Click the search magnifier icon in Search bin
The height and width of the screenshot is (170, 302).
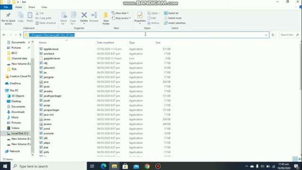297,35
